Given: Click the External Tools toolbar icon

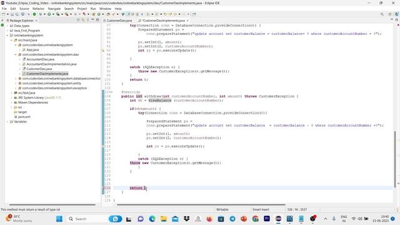Looking at the screenshot, I should [67, 14].
